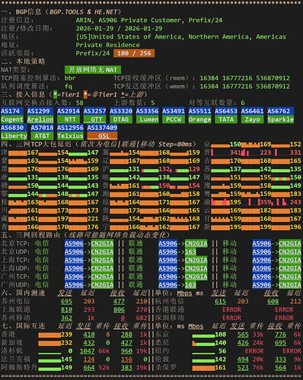Viewport: 303px width, 380px height.
Task: Select the PCCW carrier tag
Action: coord(174,119)
